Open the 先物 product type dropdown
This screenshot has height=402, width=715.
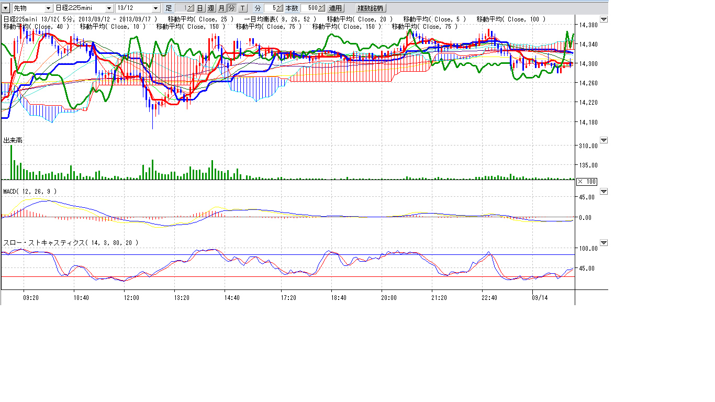tap(48, 8)
